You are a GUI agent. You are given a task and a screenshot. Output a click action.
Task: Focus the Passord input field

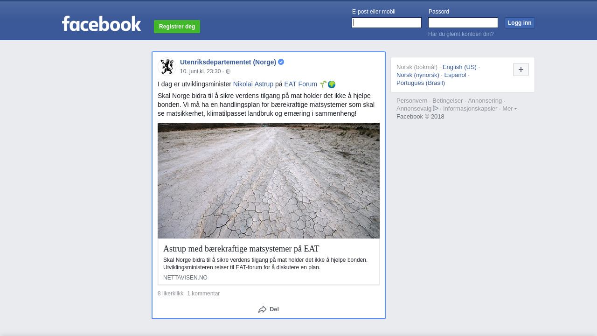(463, 22)
